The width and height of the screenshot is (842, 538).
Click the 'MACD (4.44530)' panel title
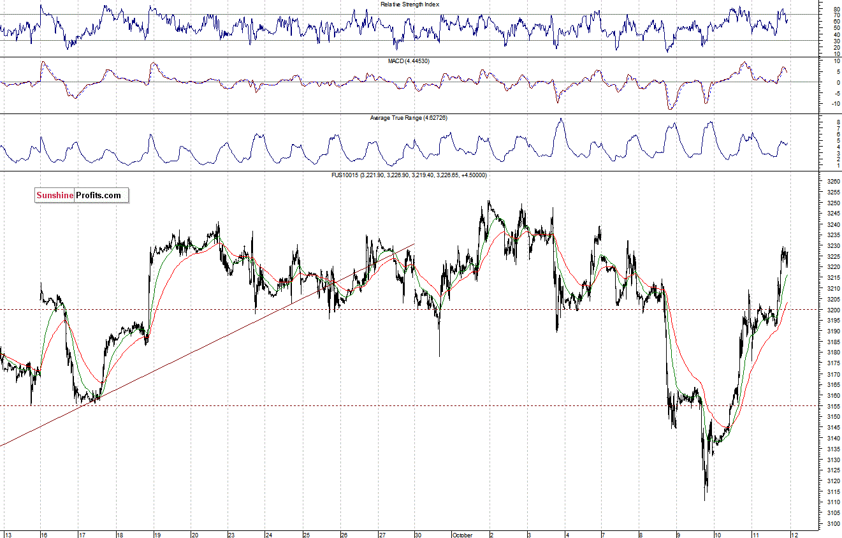point(410,61)
